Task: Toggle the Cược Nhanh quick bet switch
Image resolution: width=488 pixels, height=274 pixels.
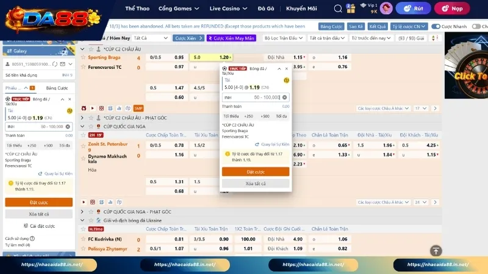Action: [x=436, y=27]
